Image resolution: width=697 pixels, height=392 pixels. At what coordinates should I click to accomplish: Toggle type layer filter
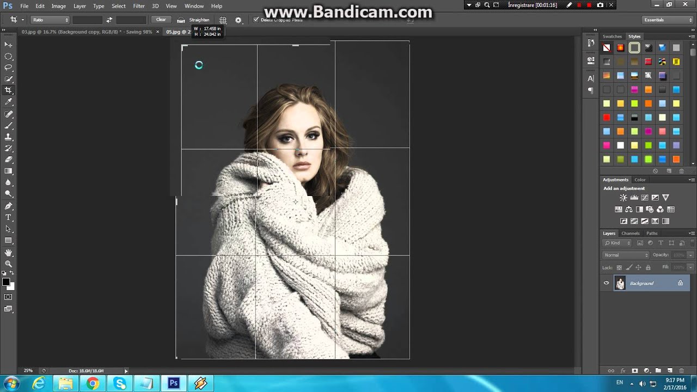(661, 243)
